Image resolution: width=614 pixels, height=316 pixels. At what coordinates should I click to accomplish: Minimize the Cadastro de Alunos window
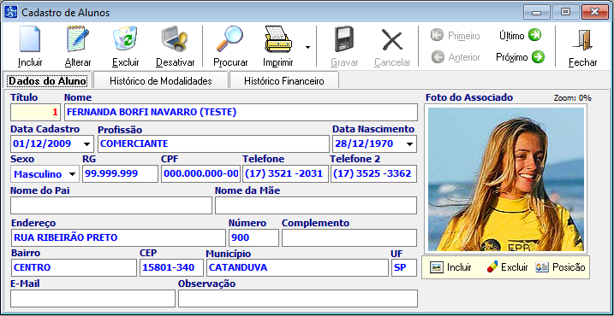[x=537, y=12]
